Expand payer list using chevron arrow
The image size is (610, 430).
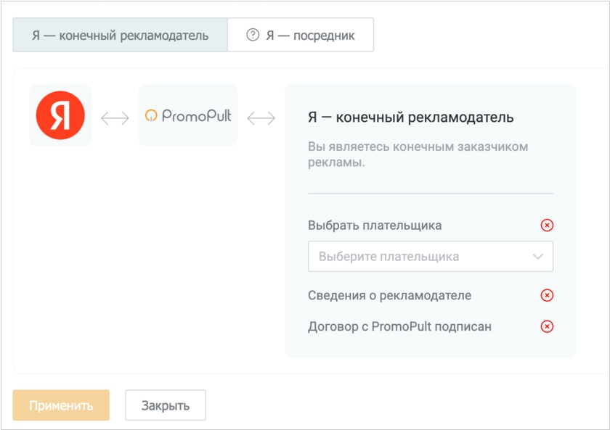pyautogui.click(x=538, y=257)
